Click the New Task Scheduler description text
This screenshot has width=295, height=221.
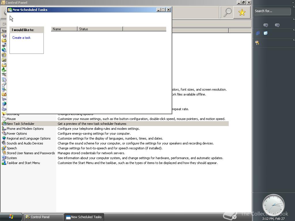(x=92, y=124)
